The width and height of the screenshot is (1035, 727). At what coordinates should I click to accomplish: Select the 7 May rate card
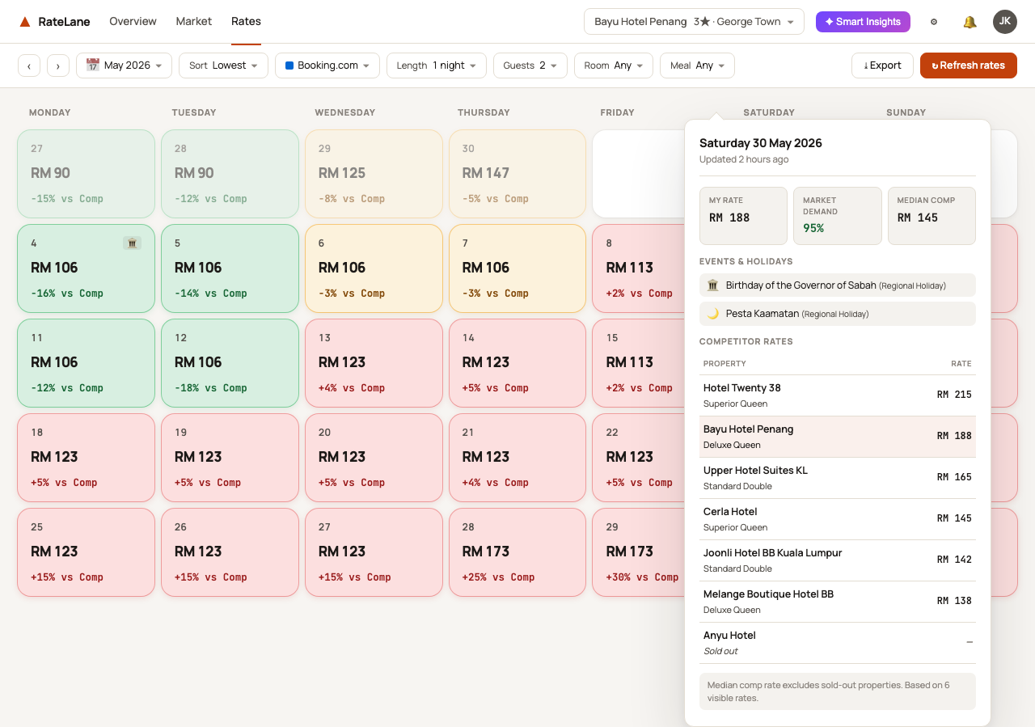click(517, 268)
